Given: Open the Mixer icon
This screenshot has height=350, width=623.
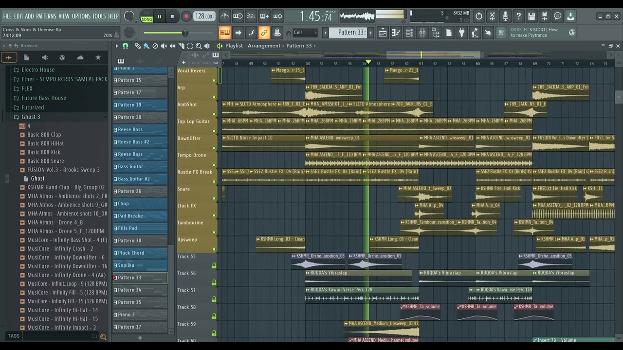Looking at the screenshot, I should (422, 33).
